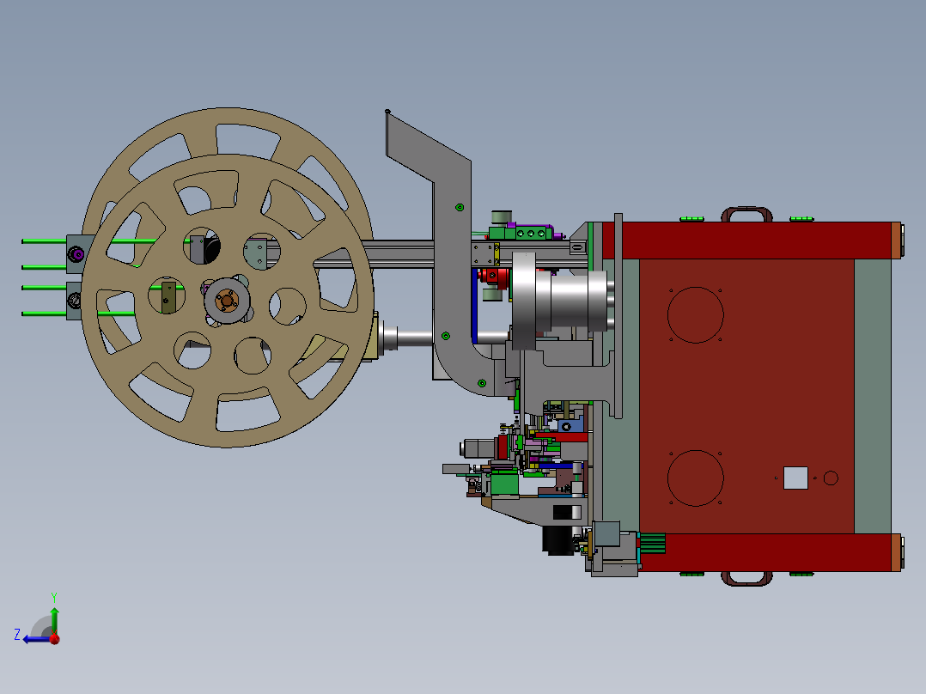This screenshot has height=694, width=926.
Task: Select the green terminal block above the rail
Action: [520, 234]
